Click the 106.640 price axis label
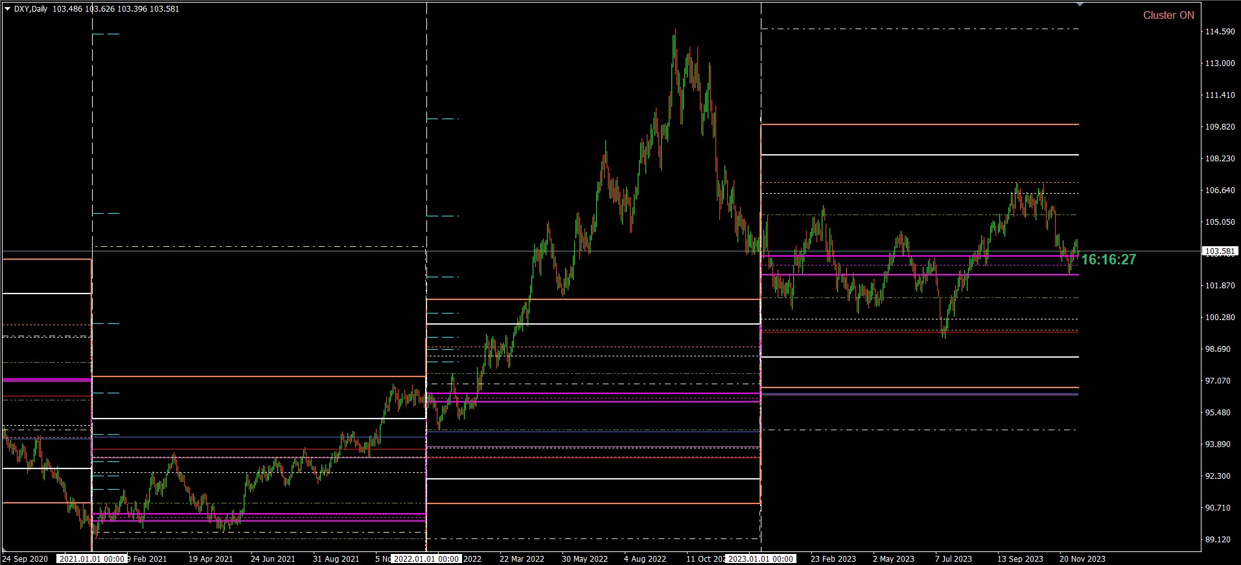 1220,190
